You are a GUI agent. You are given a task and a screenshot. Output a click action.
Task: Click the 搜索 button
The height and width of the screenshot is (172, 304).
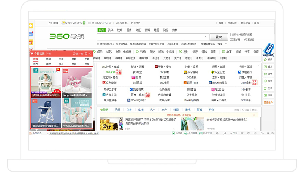219,37
